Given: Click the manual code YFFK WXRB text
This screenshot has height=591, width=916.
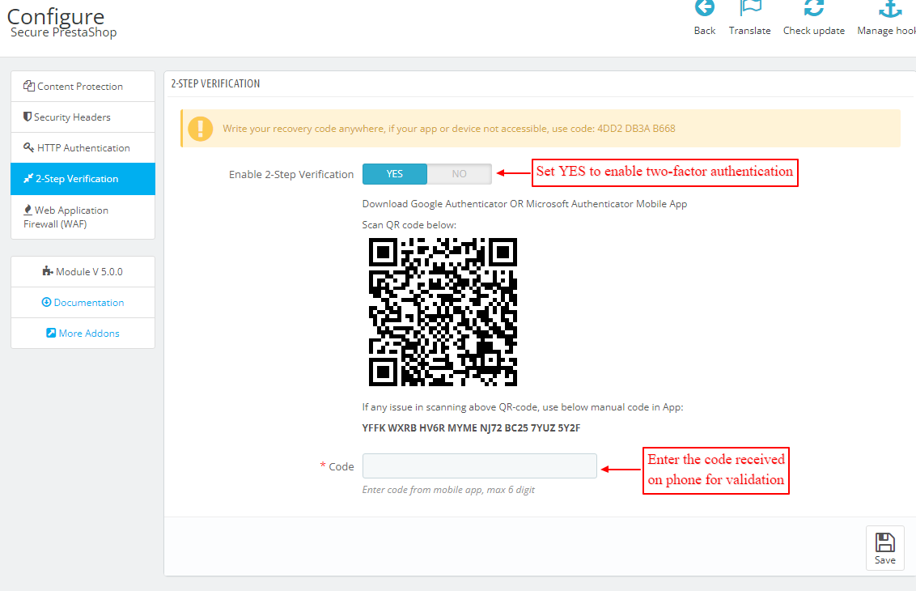Looking at the screenshot, I should [x=471, y=428].
